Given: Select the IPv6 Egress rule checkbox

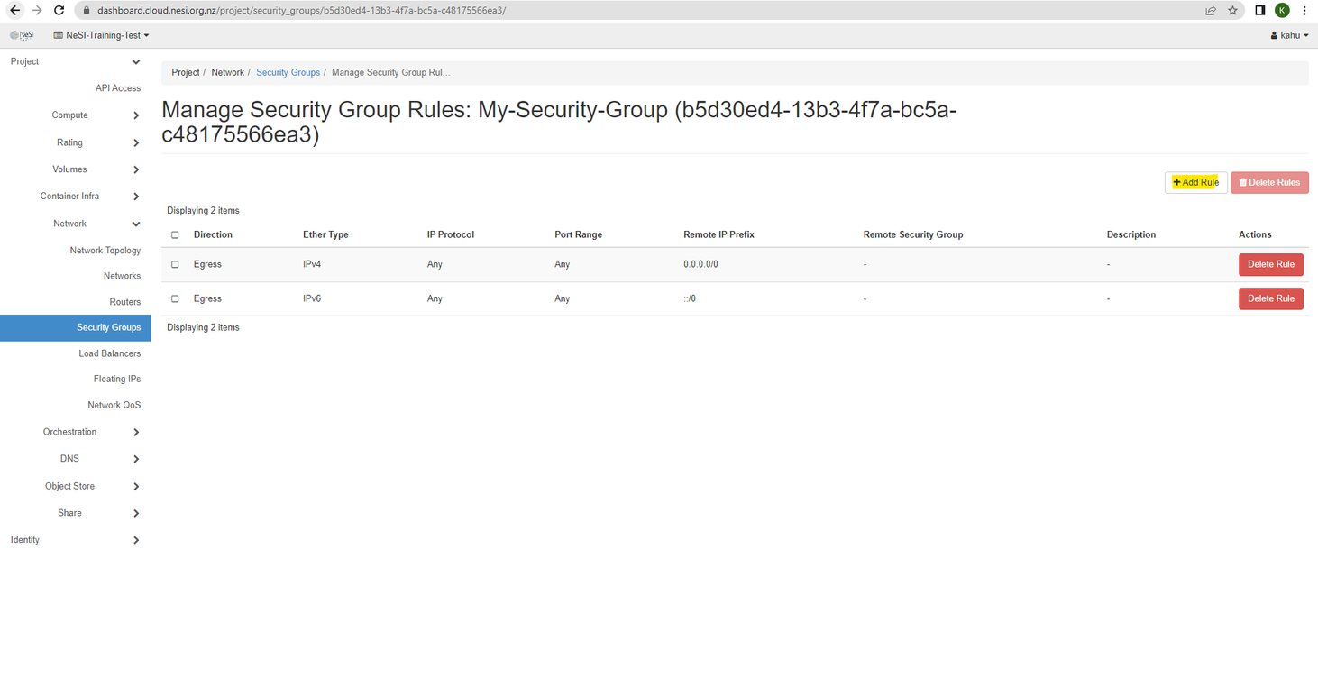Looking at the screenshot, I should click(x=175, y=298).
